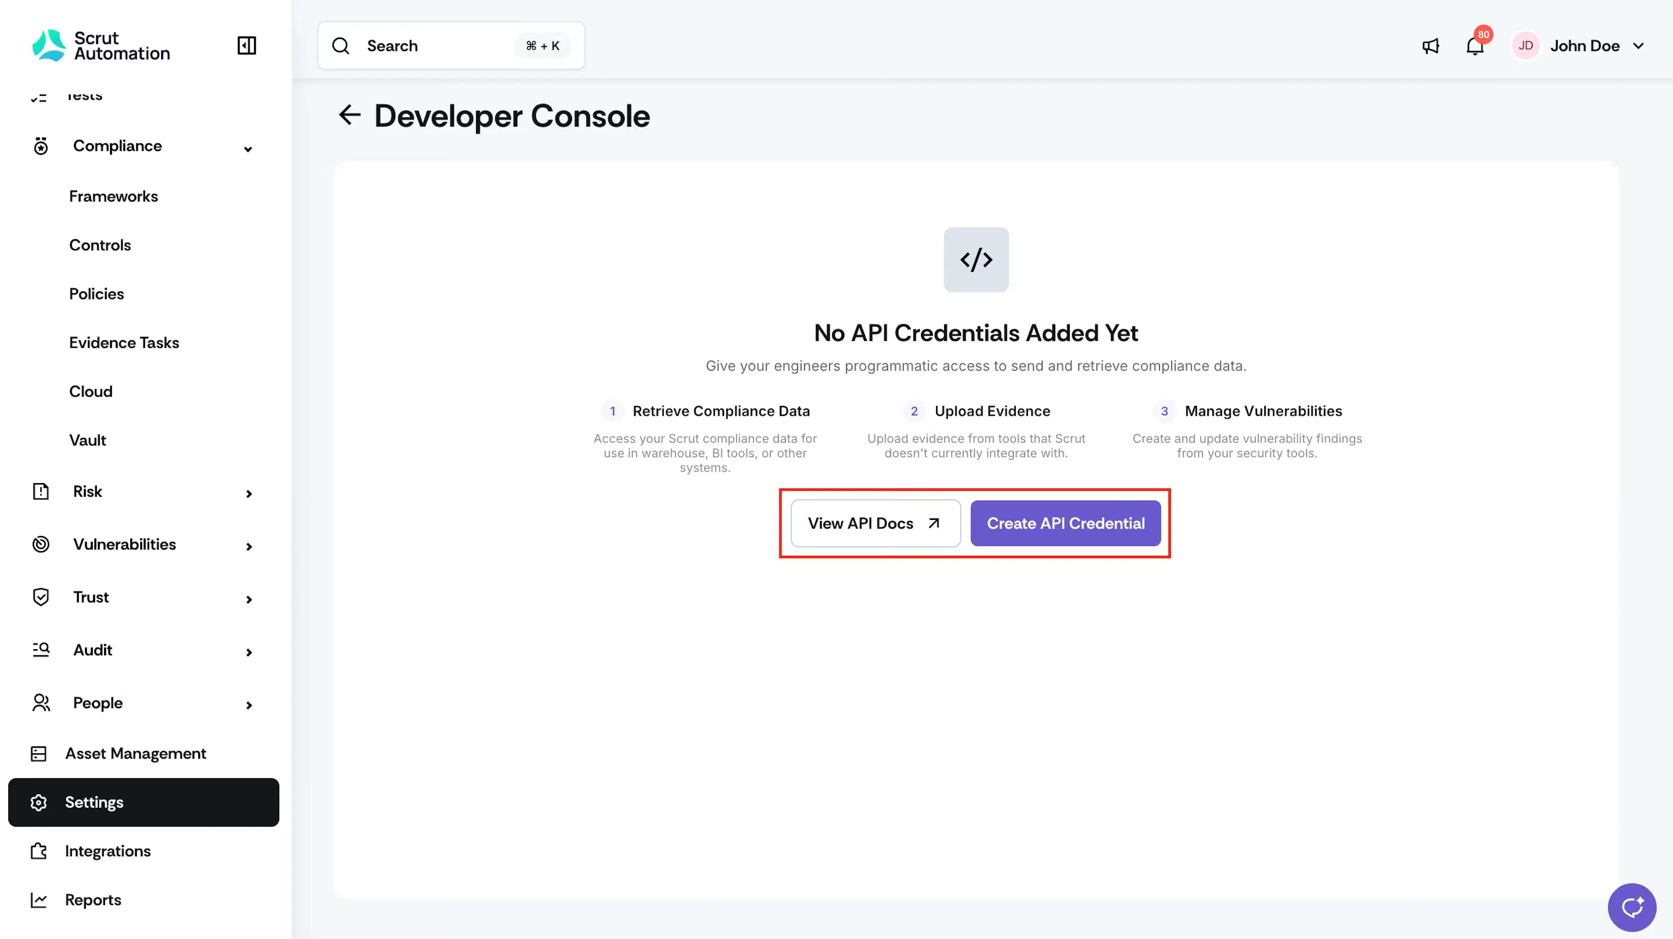Click Upload Evidence step title
Screen dimensions: 1673x939
[992, 411]
